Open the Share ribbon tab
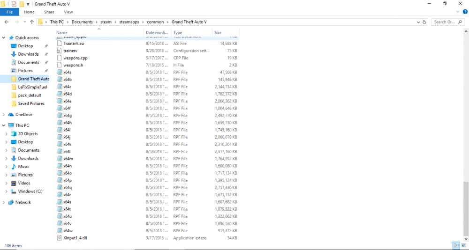 point(49,12)
